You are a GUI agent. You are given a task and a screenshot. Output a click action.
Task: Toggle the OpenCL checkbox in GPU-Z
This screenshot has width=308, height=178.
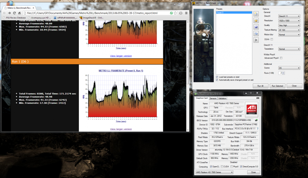(x=211, y=167)
